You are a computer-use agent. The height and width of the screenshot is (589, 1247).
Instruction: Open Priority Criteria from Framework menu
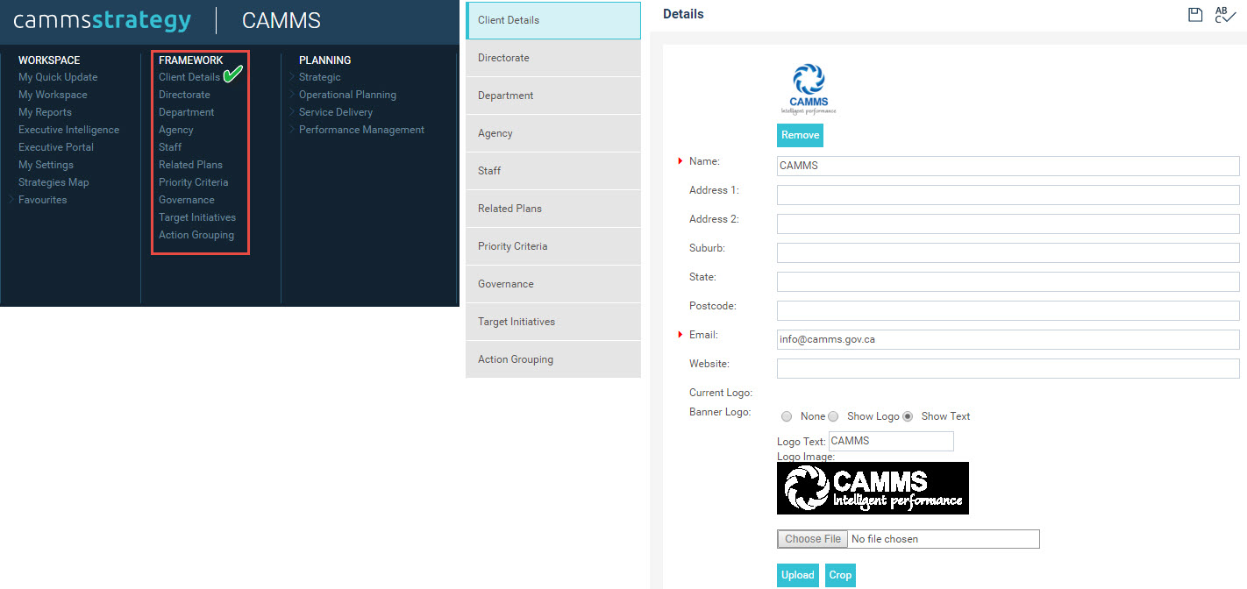click(x=193, y=182)
